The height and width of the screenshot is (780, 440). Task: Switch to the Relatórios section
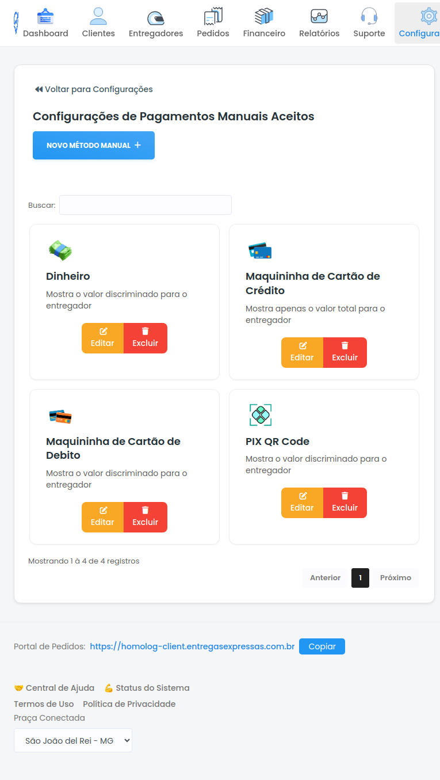pos(319,16)
